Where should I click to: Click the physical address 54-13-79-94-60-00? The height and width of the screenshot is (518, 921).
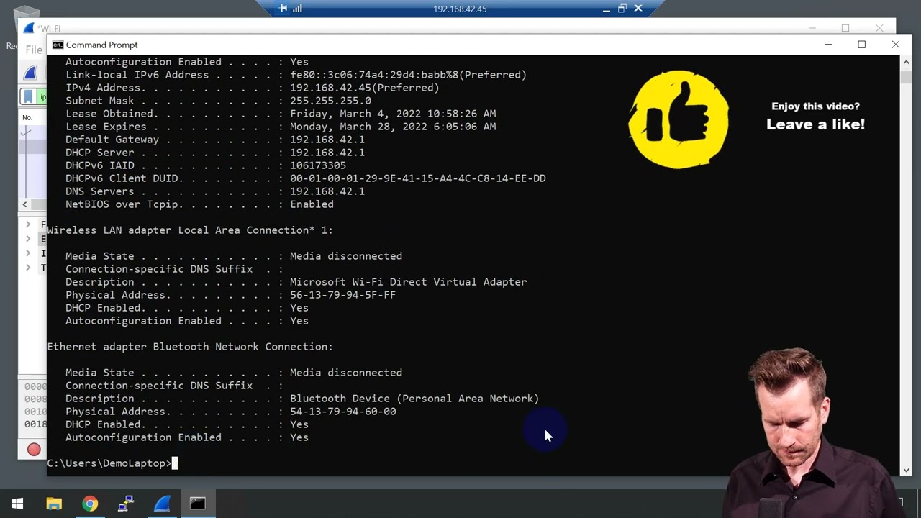coord(342,412)
